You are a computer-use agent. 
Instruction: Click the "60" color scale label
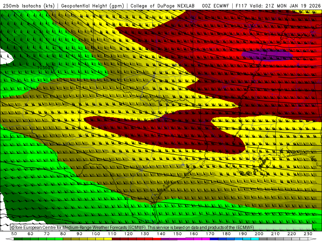point(31,234)
